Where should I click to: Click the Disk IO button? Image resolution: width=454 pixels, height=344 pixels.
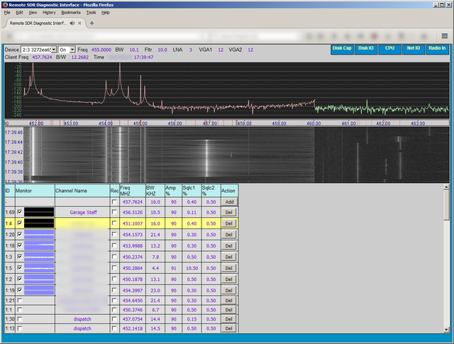point(366,49)
